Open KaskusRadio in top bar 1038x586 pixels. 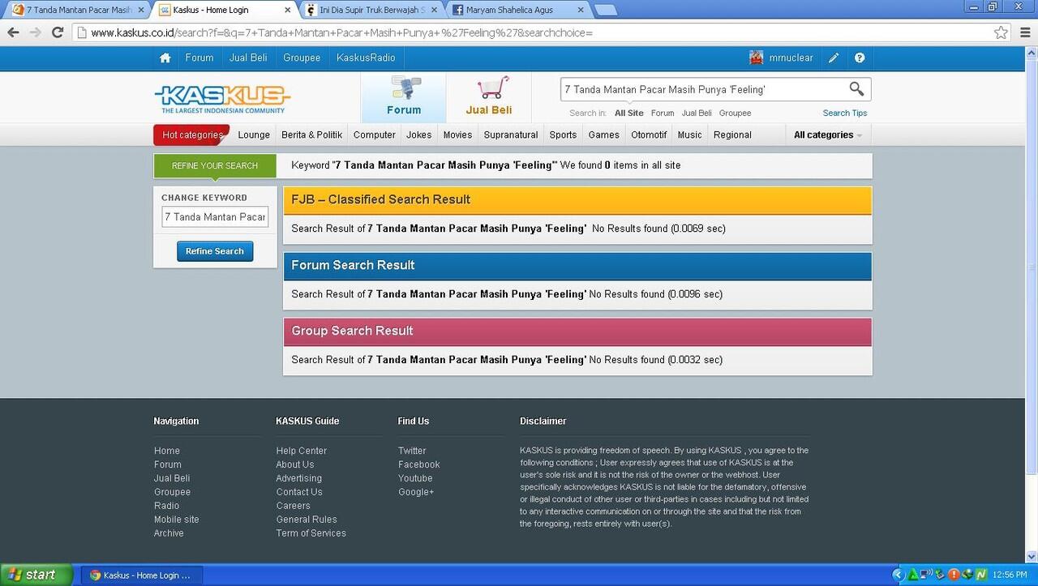[366, 58]
